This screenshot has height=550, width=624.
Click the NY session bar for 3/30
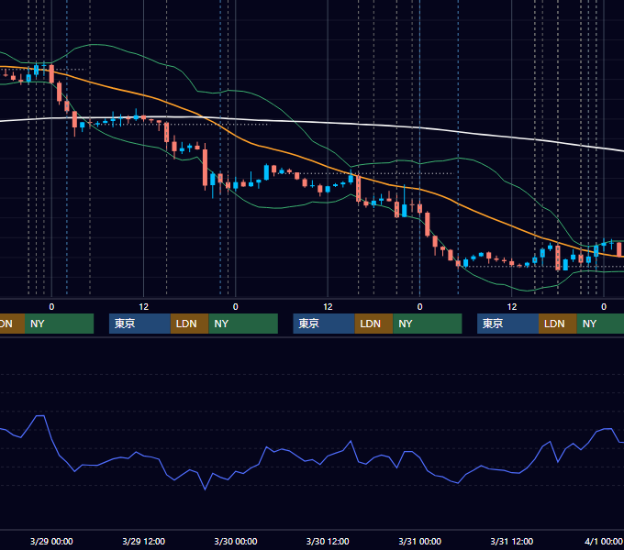428,324
